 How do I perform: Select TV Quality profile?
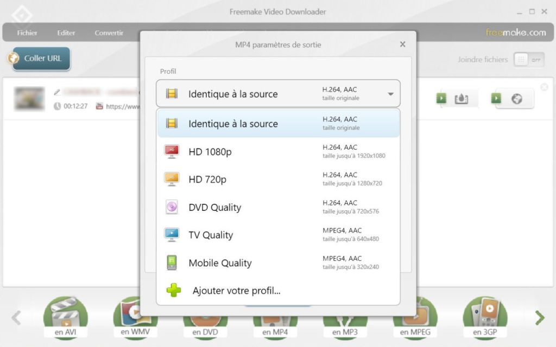point(279,235)
